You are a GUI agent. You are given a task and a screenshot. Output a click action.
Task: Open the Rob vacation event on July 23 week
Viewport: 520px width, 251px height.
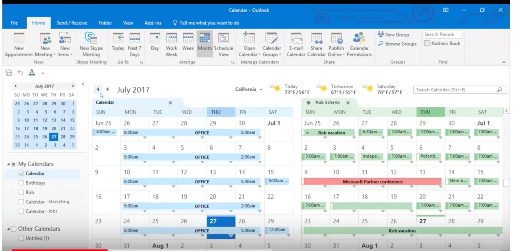(x=402, y=230)
